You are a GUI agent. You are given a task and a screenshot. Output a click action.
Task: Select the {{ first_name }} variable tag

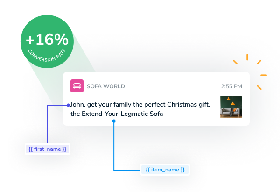(x=48, y=149)
